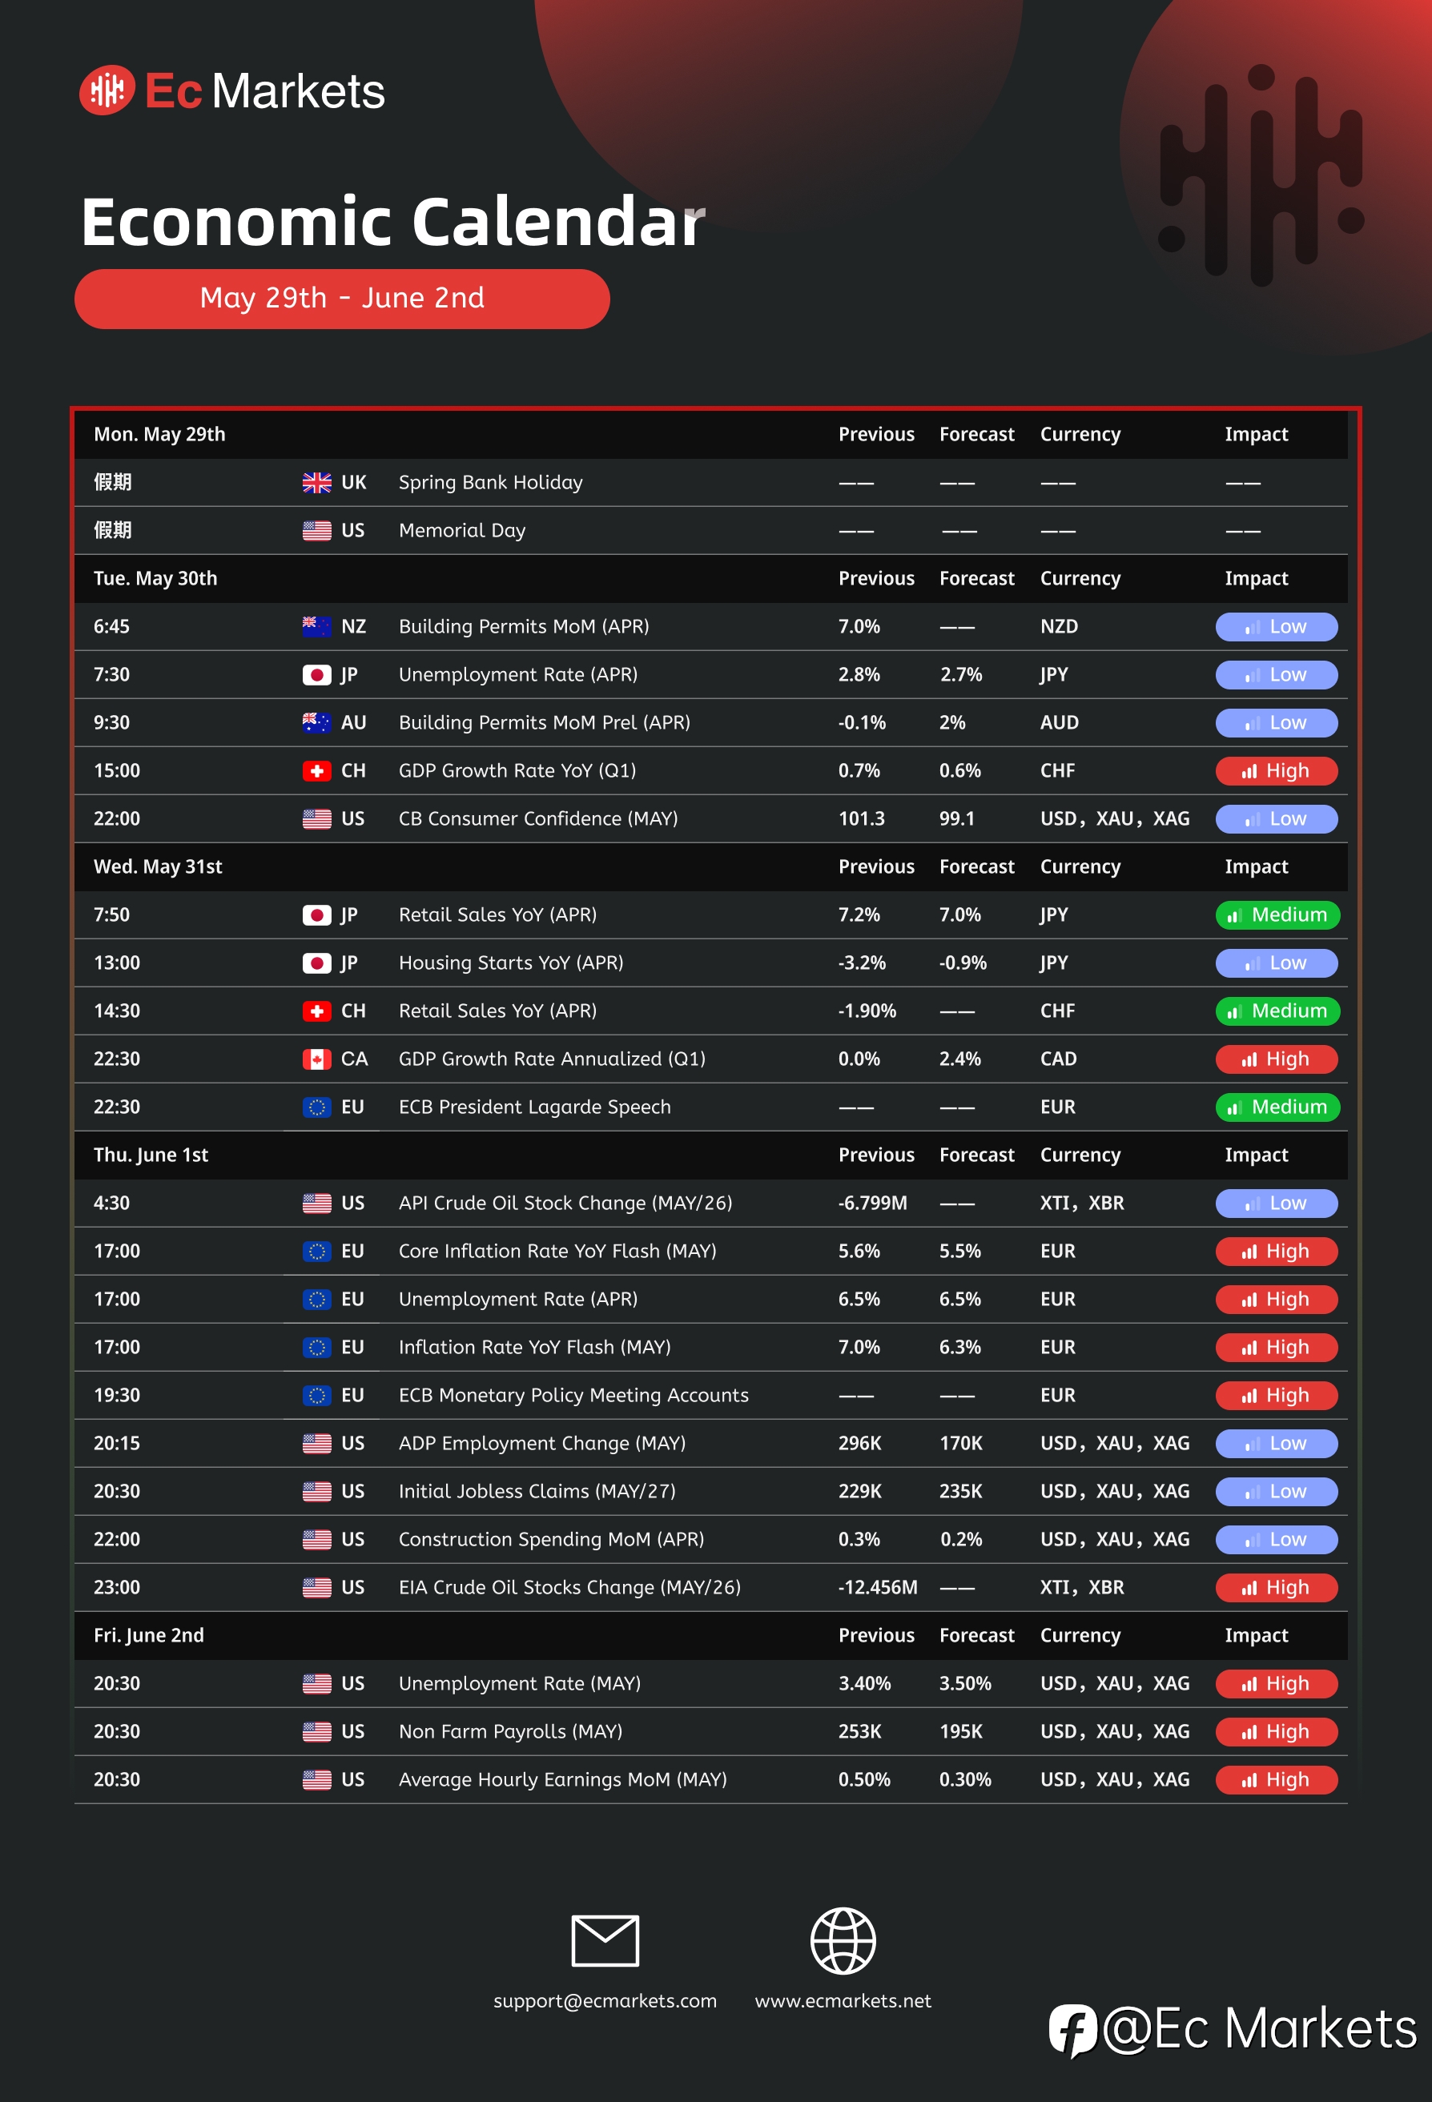Select the Tue. May 30th section header
The width and height of the screenshot is (1432, 2102).
coord(711,579)
